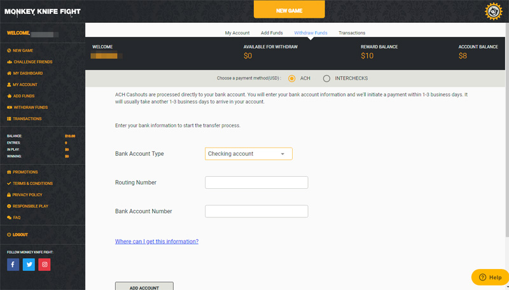Select the ACH payment method
Image resolution: width=509 pixels, height=290 pixels.
(x=292, y=78)
